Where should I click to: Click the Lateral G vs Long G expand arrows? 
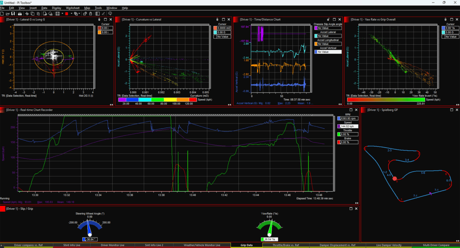click(x=111, y=104)
